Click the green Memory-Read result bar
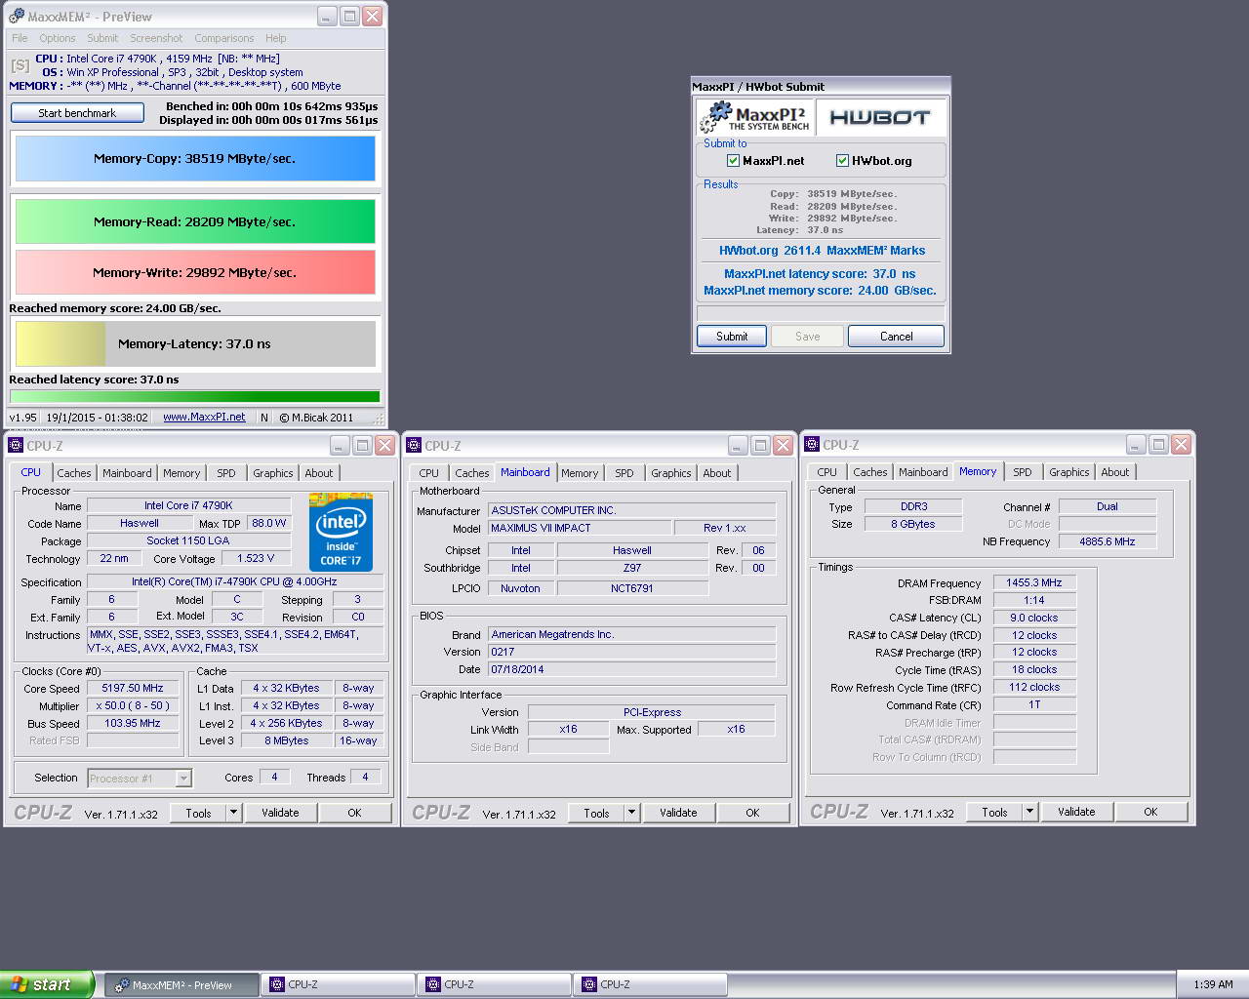Viewport: 1249px width, 999px height. 195,221
